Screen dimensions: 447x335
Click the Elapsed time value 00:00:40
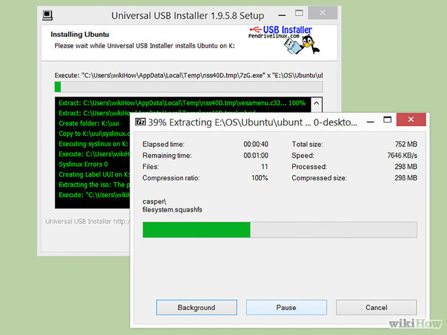click(255, 144)
